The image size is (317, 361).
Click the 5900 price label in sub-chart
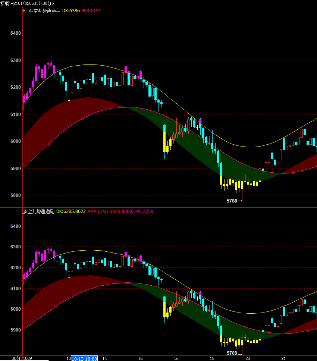pos(16,330)
